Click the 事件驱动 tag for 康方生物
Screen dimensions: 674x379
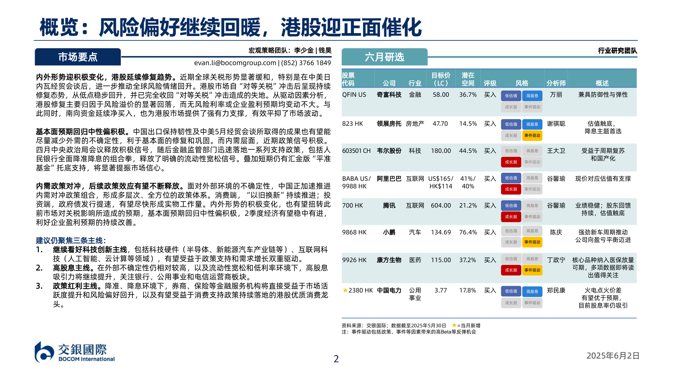[x=532, y=270]
